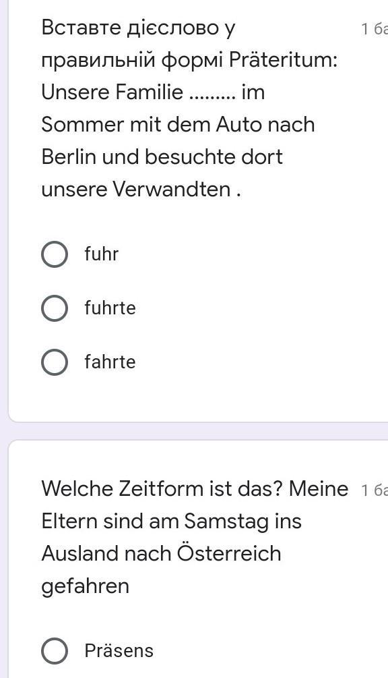Click the 'Welche Zeitform ist das?' question text

pyautogui.click(x=162, y=488)
